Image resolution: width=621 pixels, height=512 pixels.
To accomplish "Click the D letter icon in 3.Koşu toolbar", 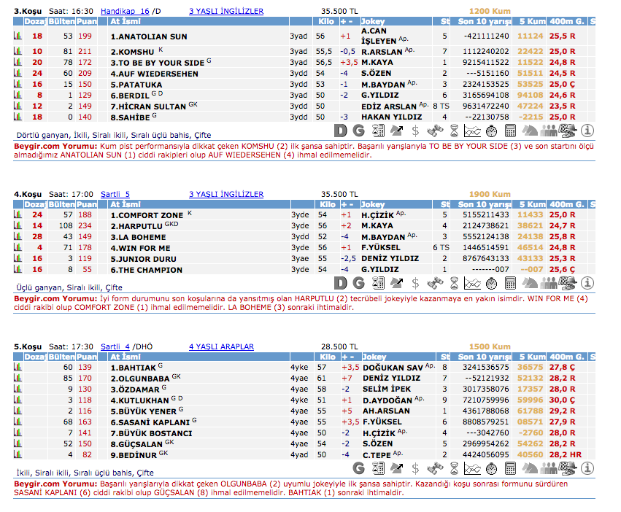I will [340, 131].
